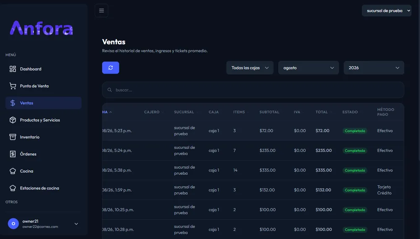This screenshot has width=420, height=239.
Task: Expand the owner21 account menu chevron
Action: point(76,224)
